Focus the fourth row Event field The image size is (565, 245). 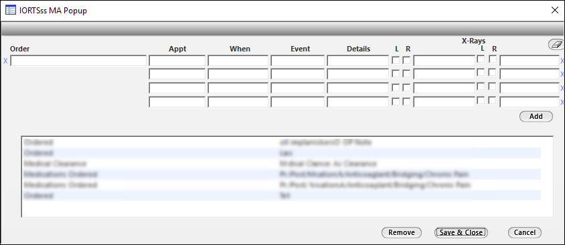298,102
